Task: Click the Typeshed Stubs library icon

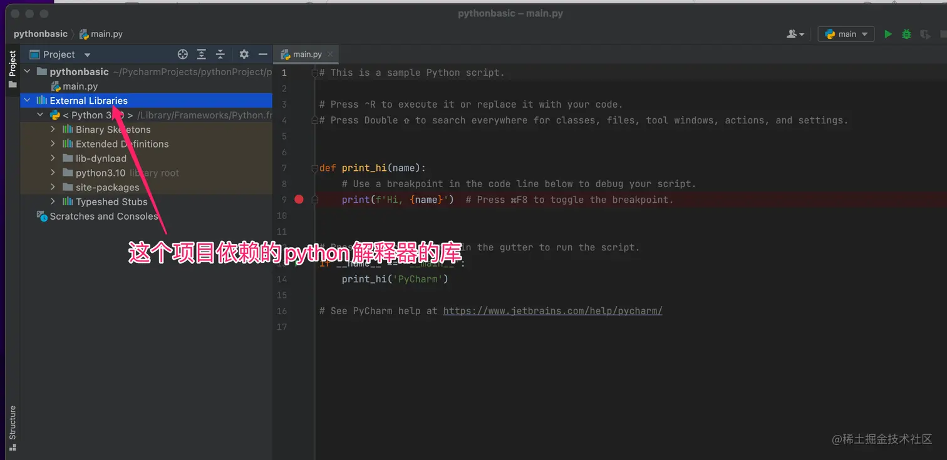Action: (68, 202)
